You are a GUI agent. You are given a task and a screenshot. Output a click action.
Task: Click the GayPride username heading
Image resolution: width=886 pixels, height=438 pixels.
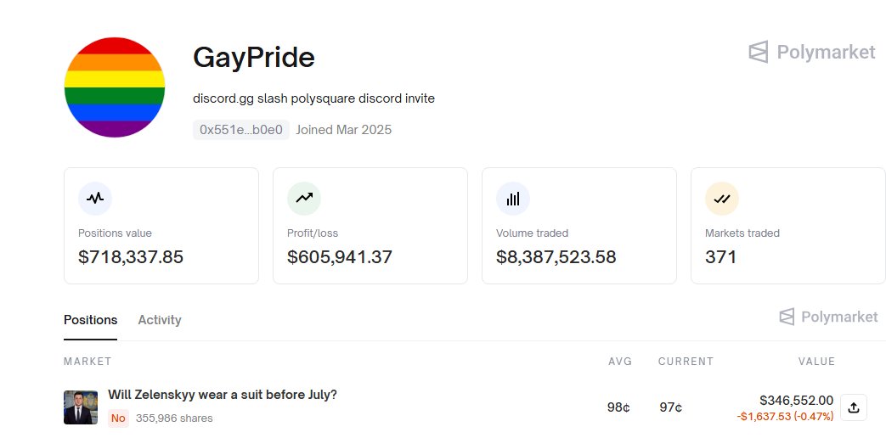tap(254, 58)
